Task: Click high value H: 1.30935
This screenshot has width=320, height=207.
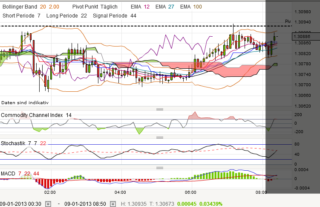Action: click(x=134, y=204)
